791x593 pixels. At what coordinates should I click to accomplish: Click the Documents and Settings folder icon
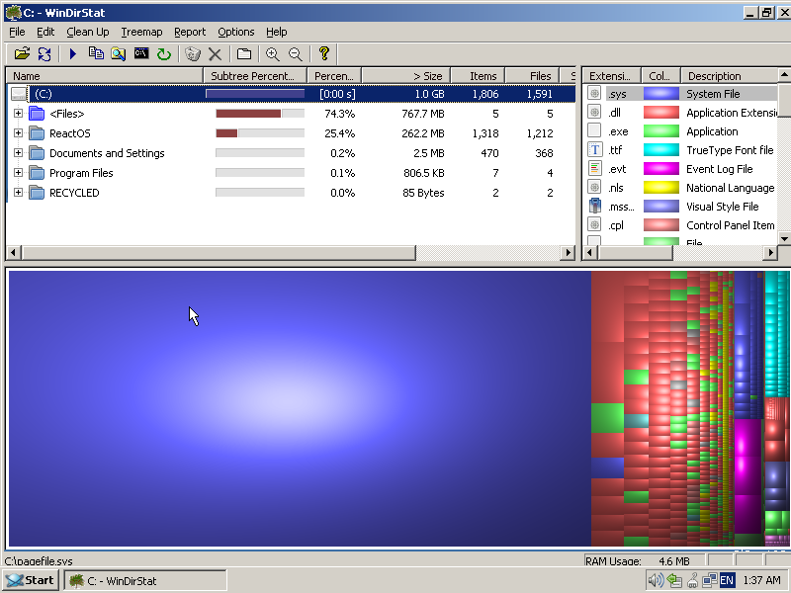[x=37, y=153]
